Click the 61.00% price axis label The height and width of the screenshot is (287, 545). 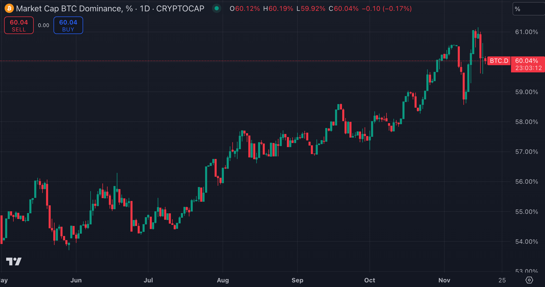click(x=526, y=32)
